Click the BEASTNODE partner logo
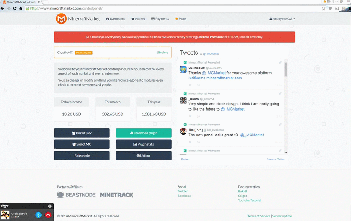 click(x=76, y=195)
